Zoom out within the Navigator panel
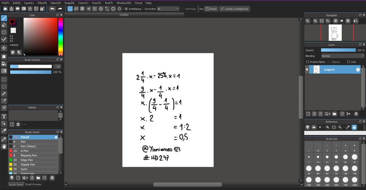The height and width of the screenshot is (190, 366). 328,21
